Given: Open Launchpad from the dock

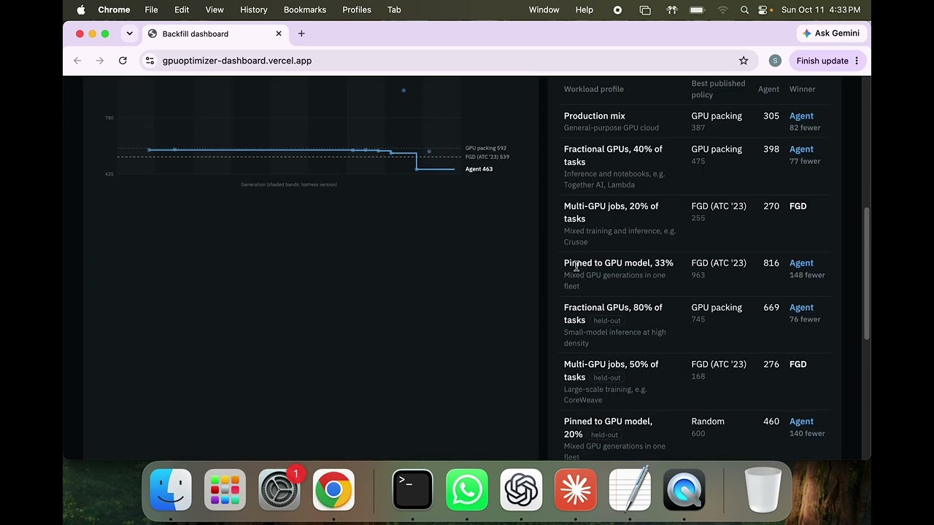Looking at the screenshot, I should (225, 489).
